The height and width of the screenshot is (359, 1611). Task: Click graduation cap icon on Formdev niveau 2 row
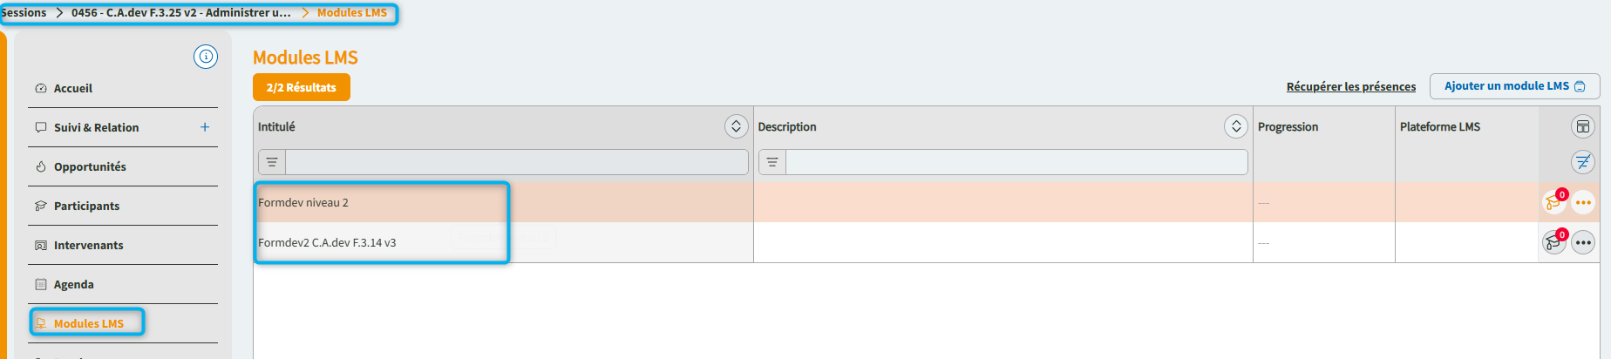(x=1553, y=203)
